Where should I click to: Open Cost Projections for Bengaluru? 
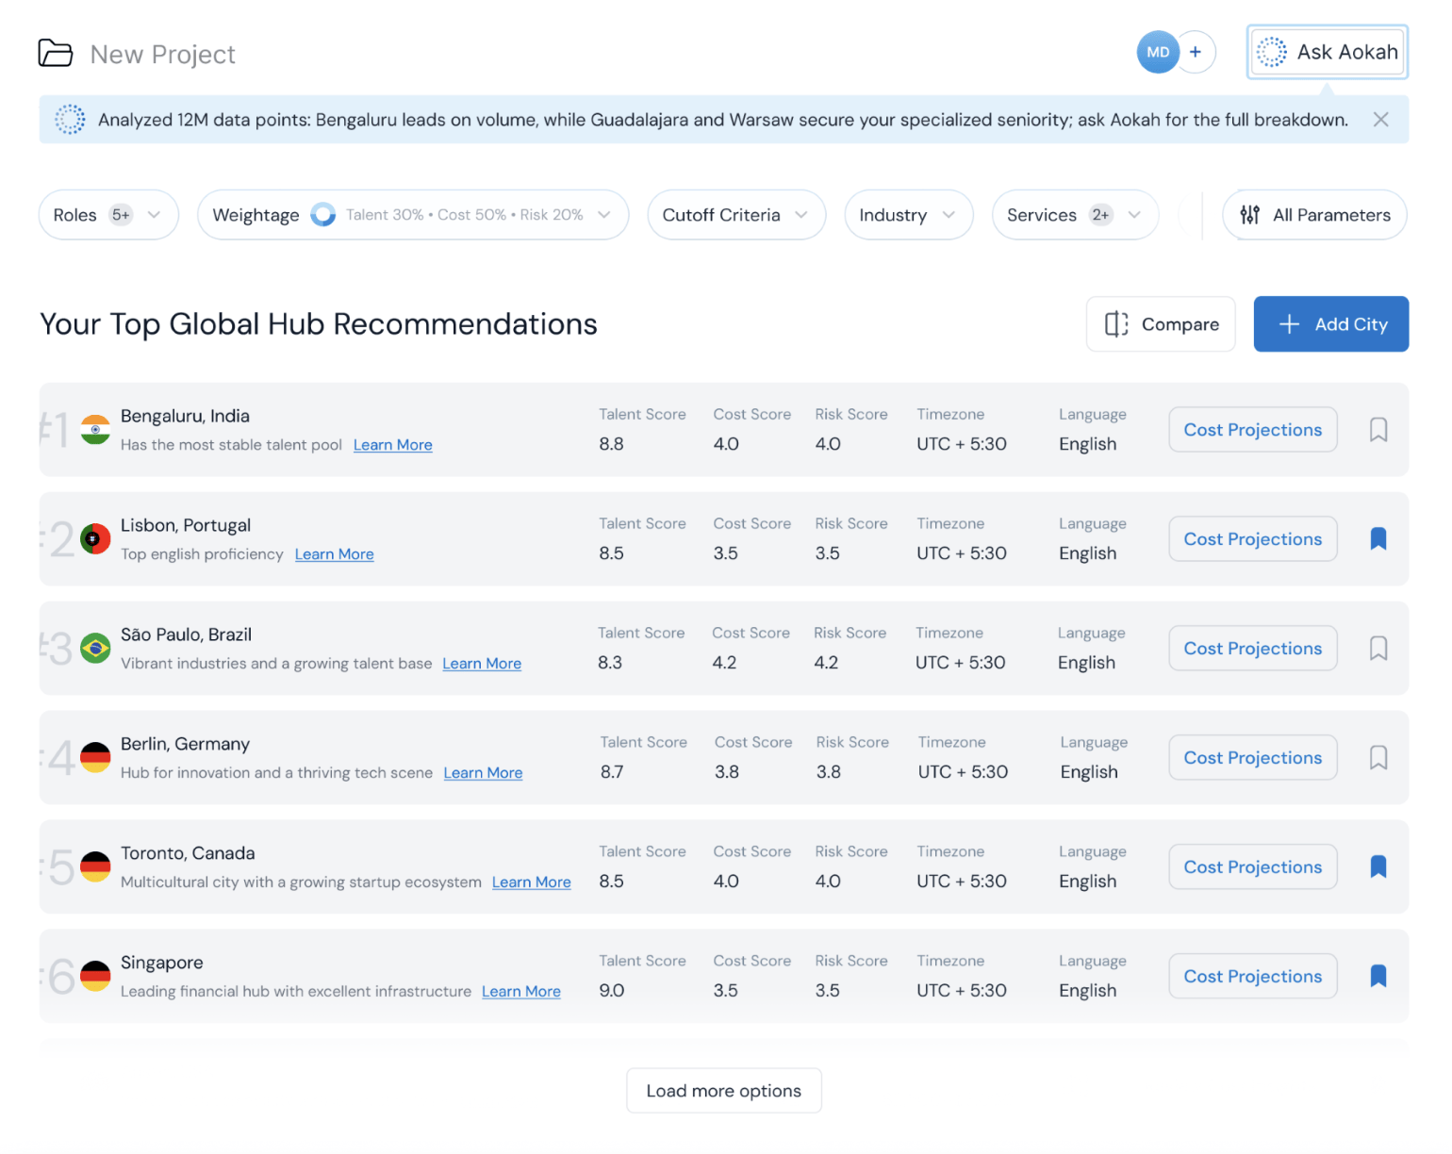(1253, 430)
